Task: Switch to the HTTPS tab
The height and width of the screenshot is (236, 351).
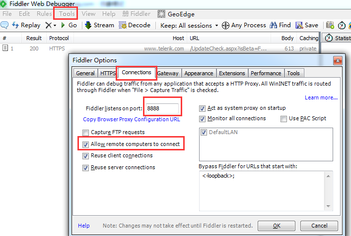Action: [108, 73]
